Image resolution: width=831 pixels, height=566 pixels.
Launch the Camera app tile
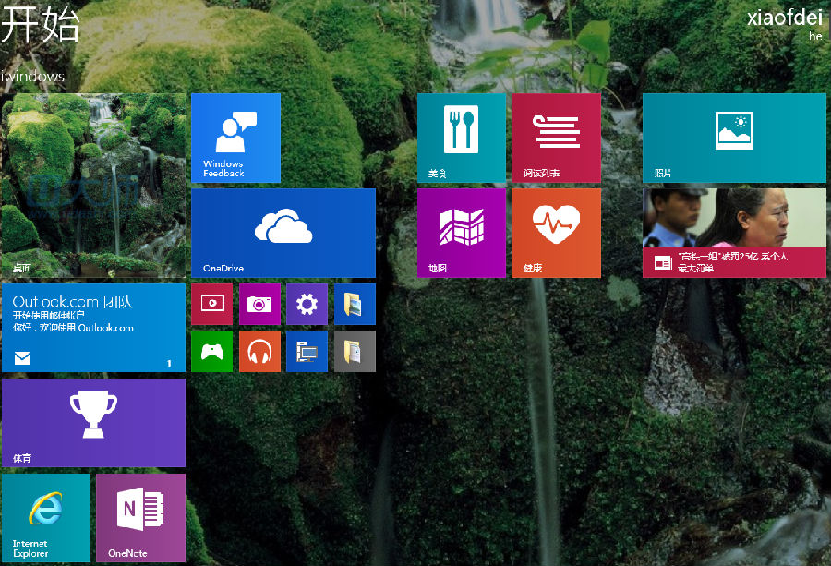(259, 304)
